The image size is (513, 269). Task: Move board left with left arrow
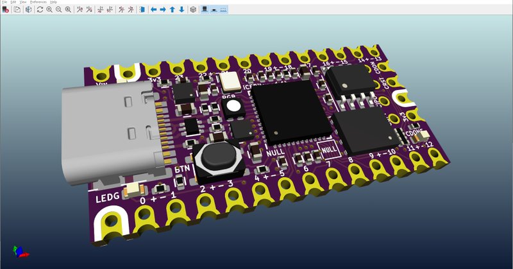click(153, 10)
